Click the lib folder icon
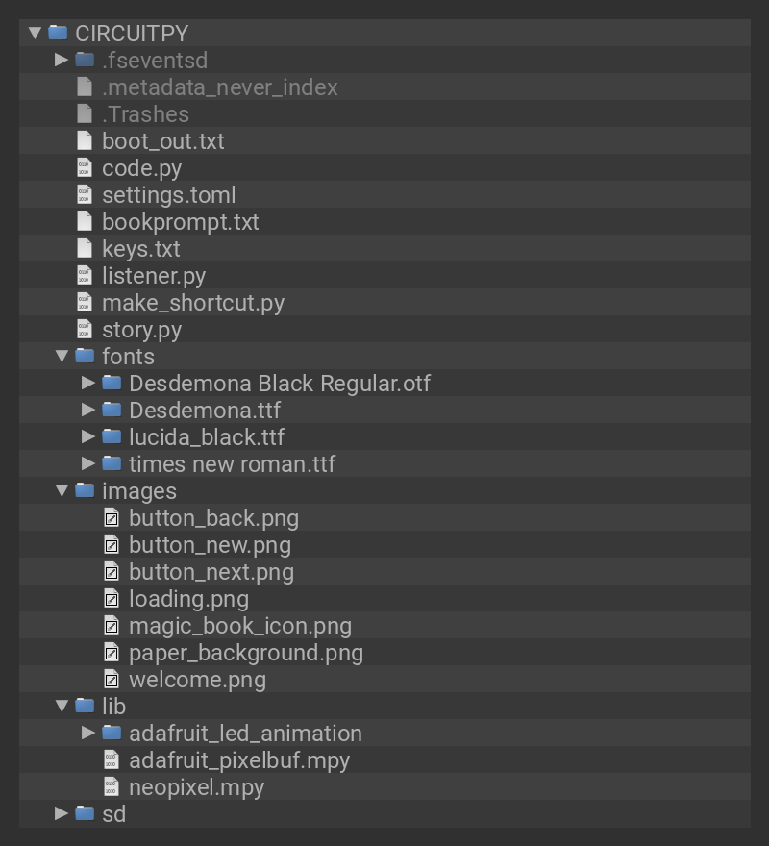Viewport: 769px width, 846px height. coord(85,706)
